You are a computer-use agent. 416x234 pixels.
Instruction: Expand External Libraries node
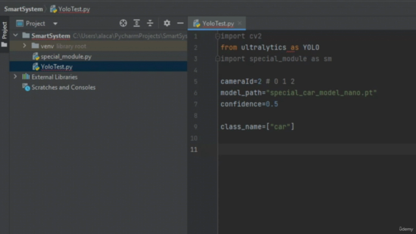(16, 77)
